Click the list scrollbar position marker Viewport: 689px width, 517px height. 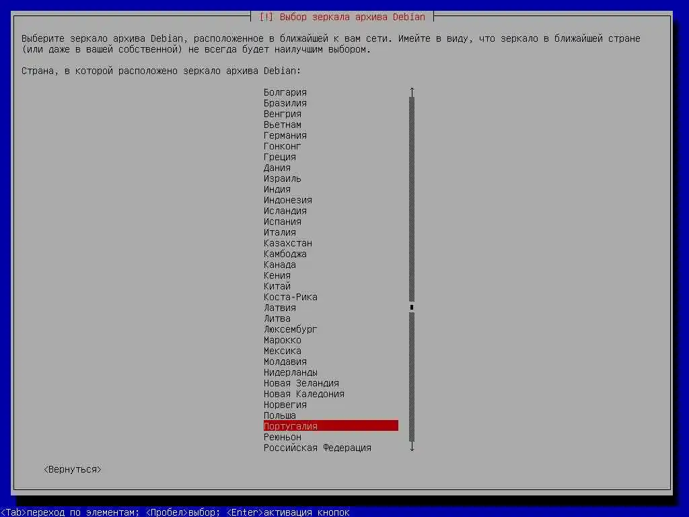412,307
